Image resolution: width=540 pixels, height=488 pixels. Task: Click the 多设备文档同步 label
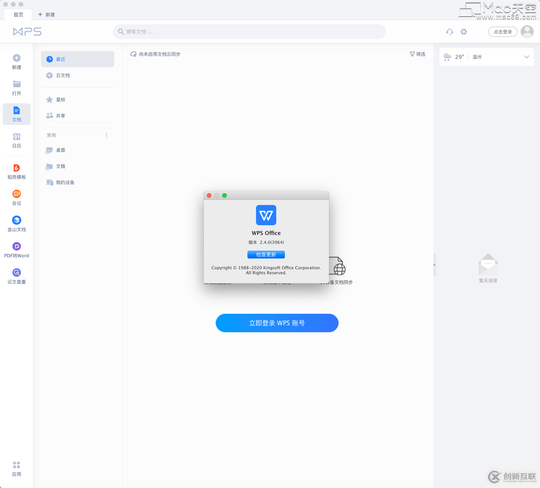[337, 283]
